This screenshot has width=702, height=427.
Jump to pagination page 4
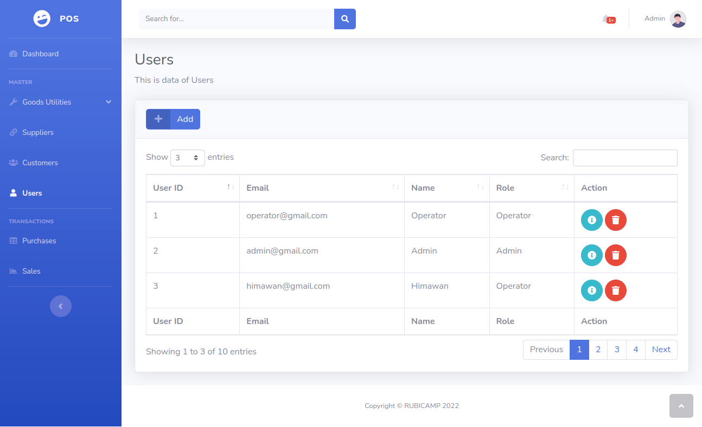tap(636, 350)
